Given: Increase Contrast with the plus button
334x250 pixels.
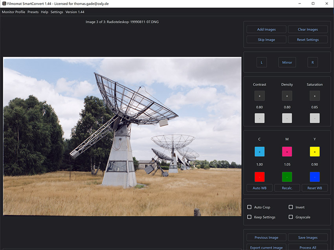Looking at the screenshot, I should pyautogui.click(x=259, y=96).
